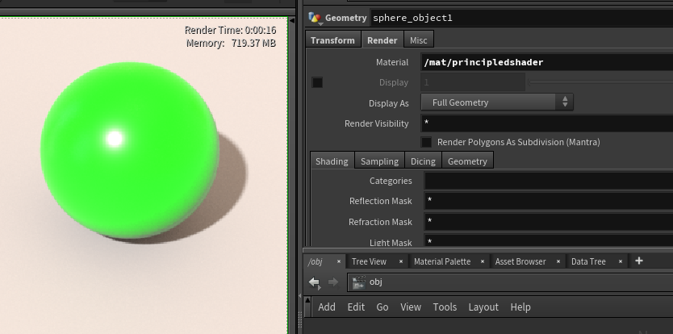Click the Render Visibility input field

click(546, 123)
